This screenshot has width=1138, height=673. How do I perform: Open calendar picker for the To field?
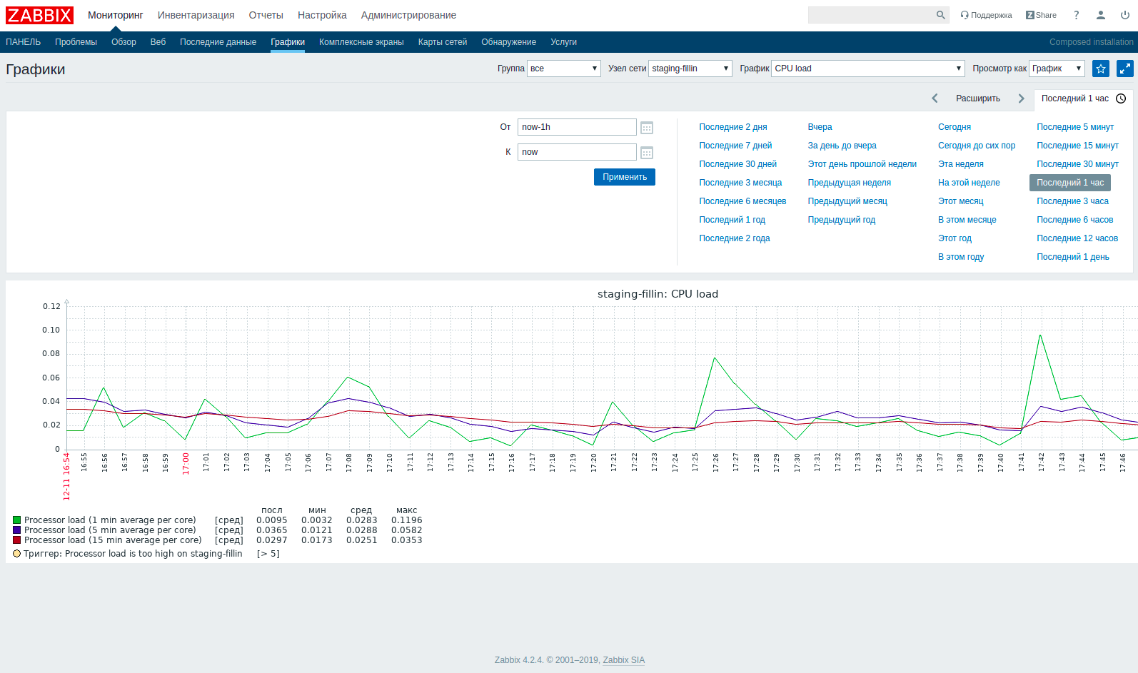(x=647, y=153)
